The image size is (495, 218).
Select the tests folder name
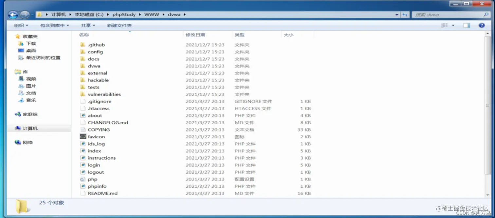tap(94, 87)
